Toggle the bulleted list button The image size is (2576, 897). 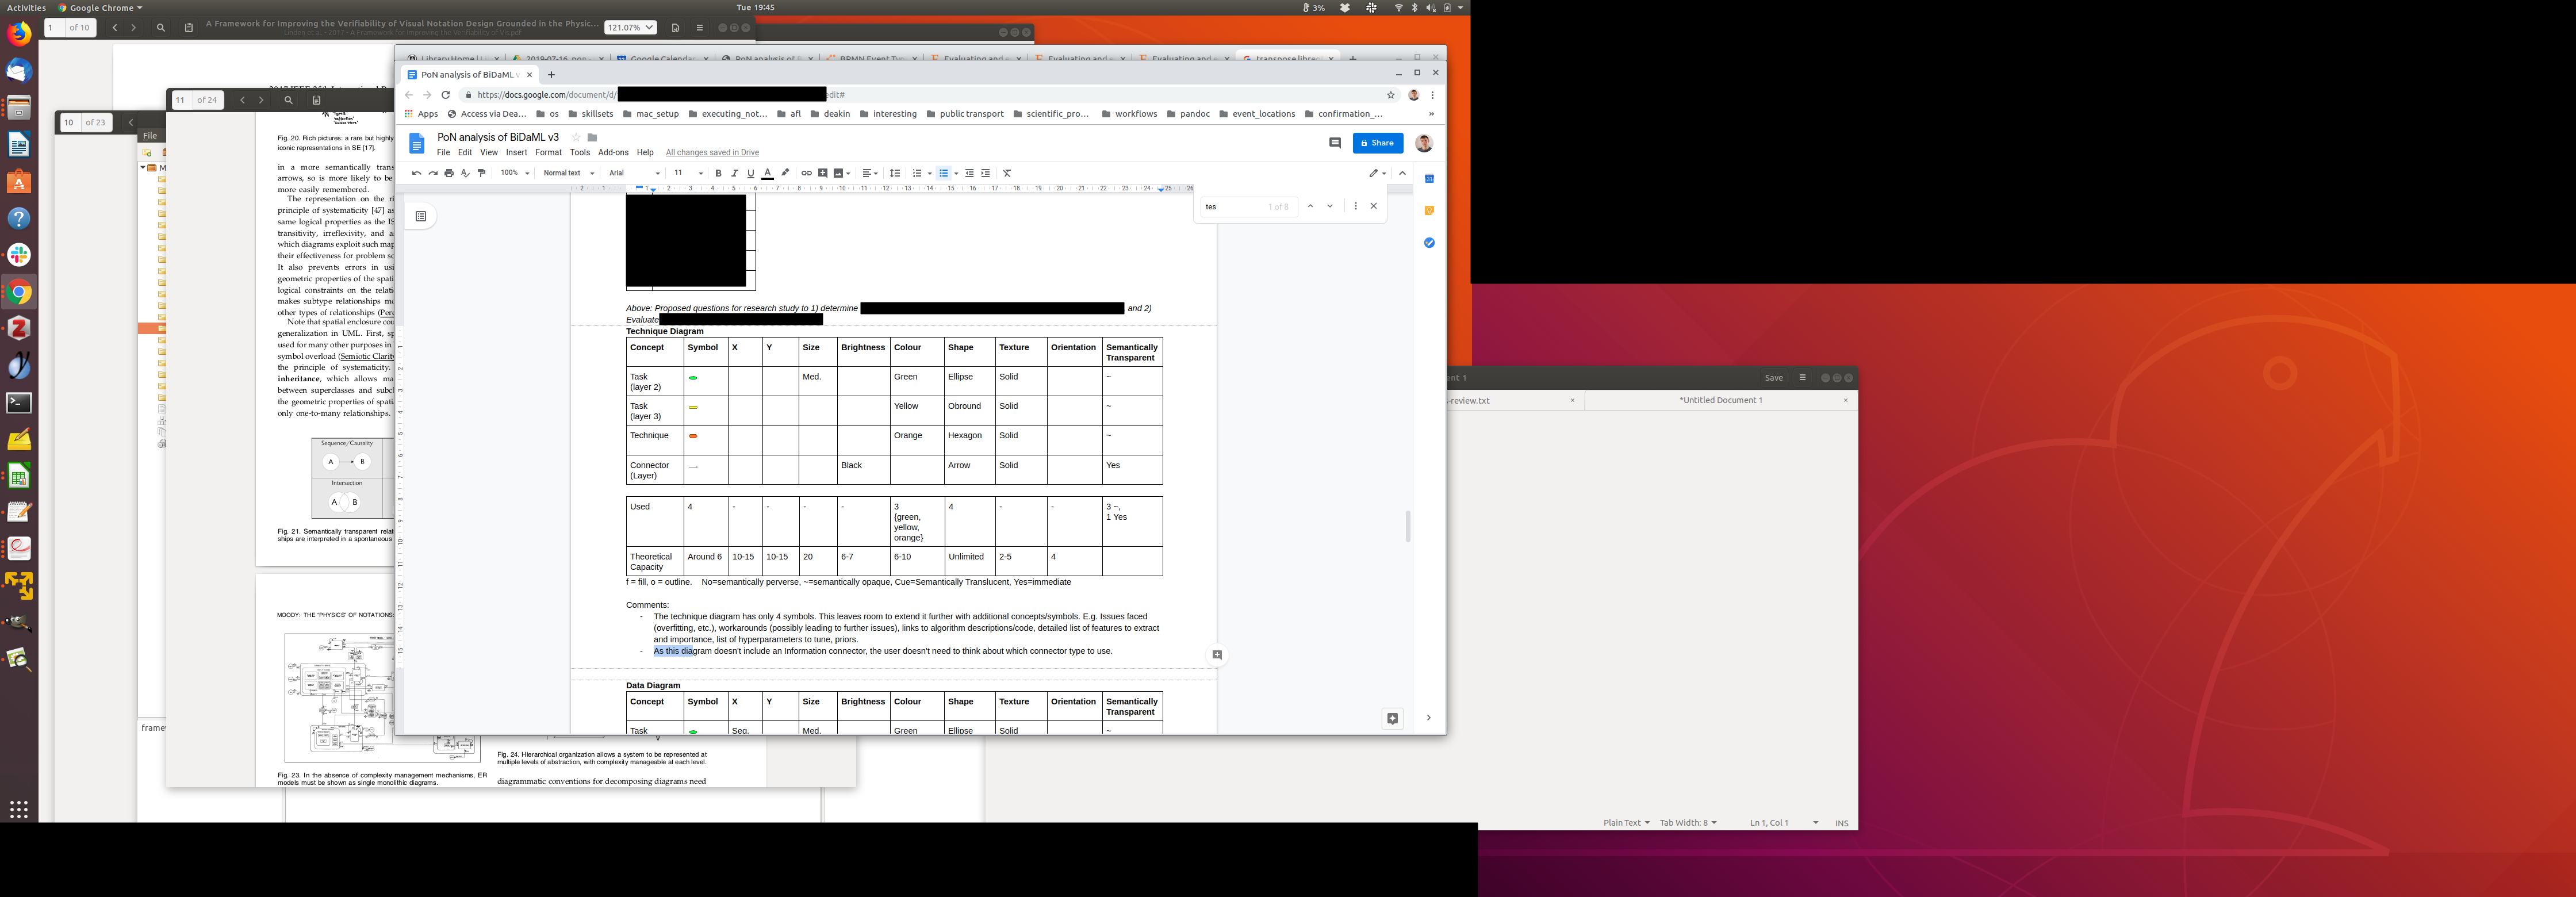click(943, 173)
